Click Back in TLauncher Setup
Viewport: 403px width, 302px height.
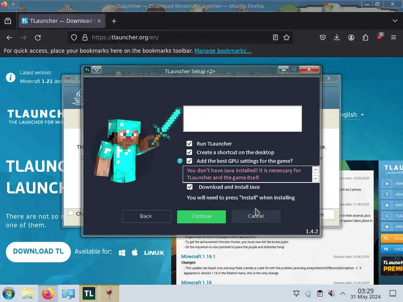(x=146, y=217)
